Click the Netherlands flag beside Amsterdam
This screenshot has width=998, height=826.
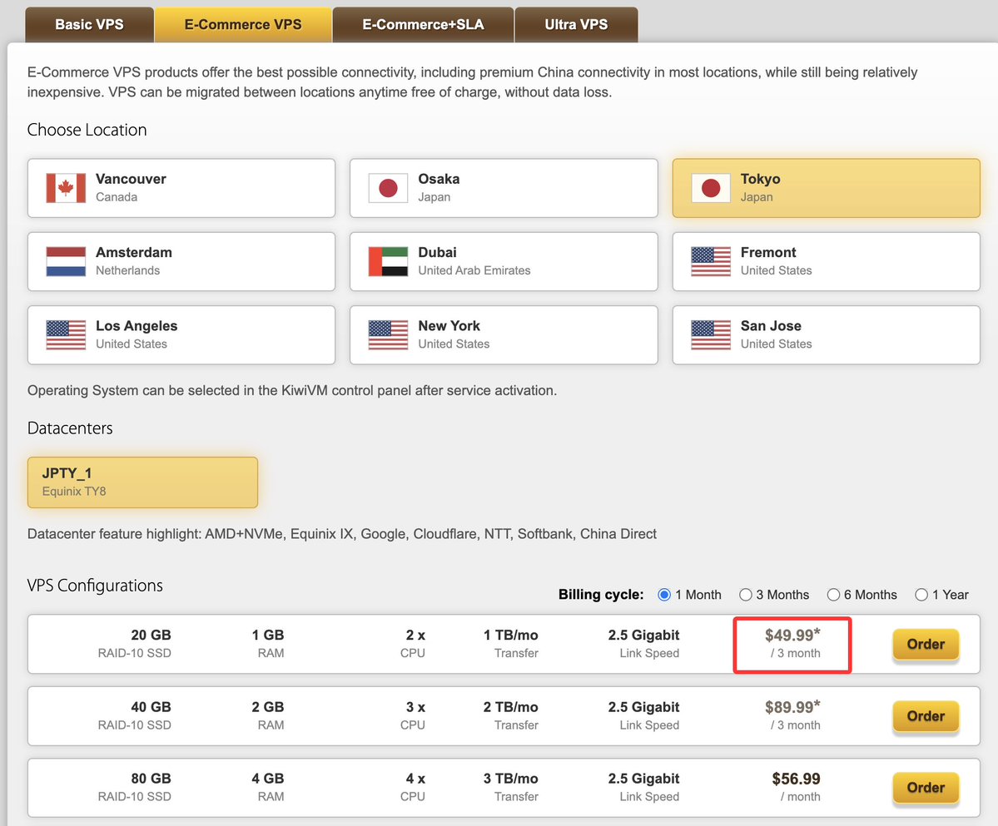tap(66, 261)
